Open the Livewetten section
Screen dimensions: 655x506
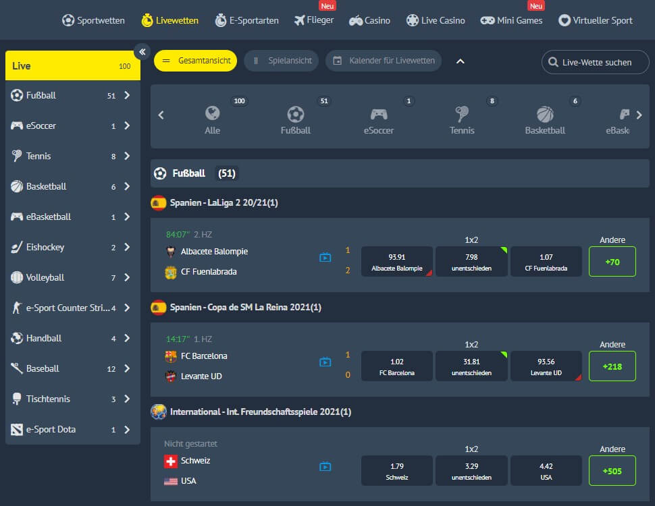pos(169,20)
